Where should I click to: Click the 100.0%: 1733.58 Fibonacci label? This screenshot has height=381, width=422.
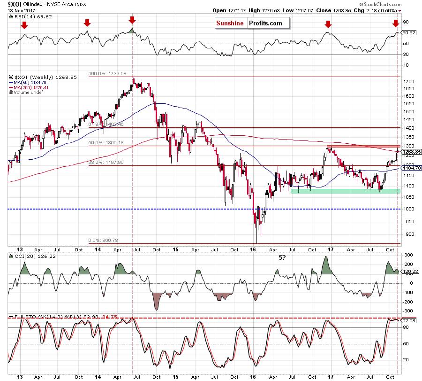107,74
